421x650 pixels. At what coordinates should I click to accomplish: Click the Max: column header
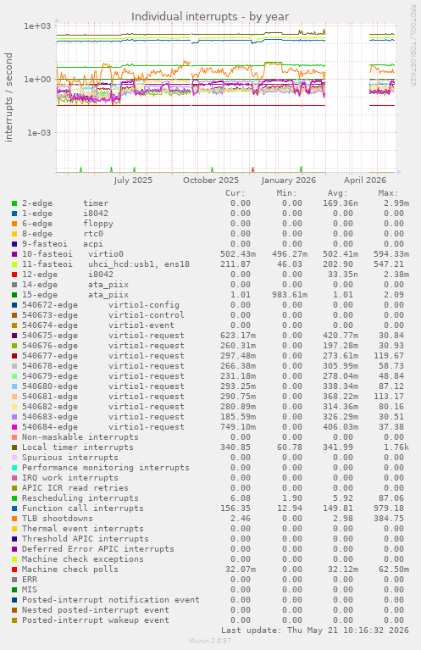388,193
